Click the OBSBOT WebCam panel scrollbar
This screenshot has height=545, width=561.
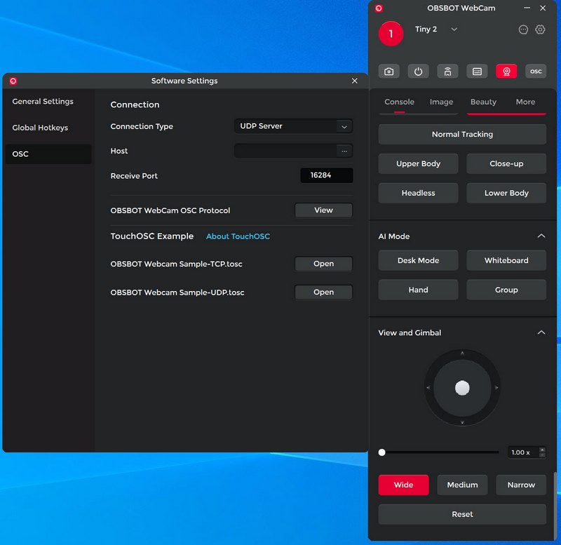click(x=555, y=506)
